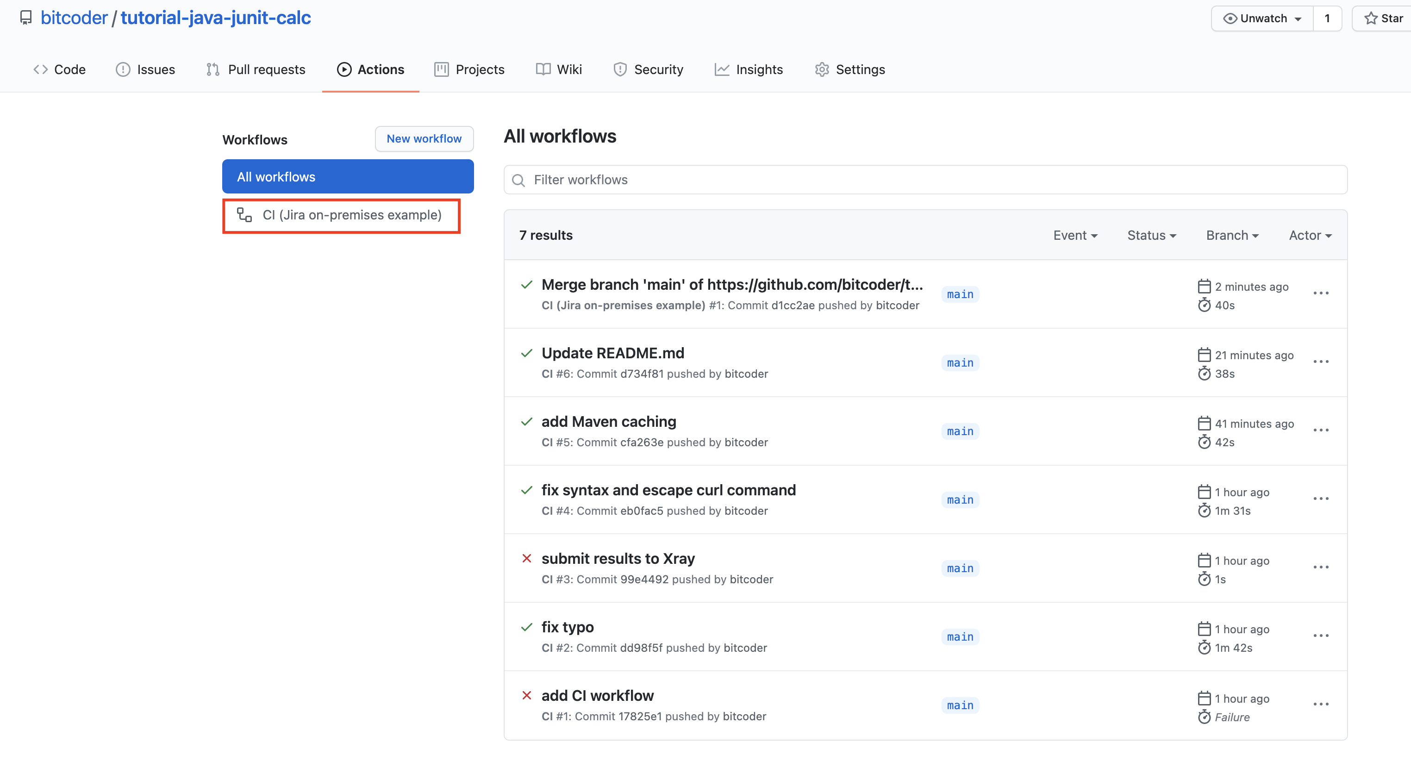This screenshot has height=761, width=1411.
Task: Open the more options menu for fix typo run
Action: point(1321,636)
